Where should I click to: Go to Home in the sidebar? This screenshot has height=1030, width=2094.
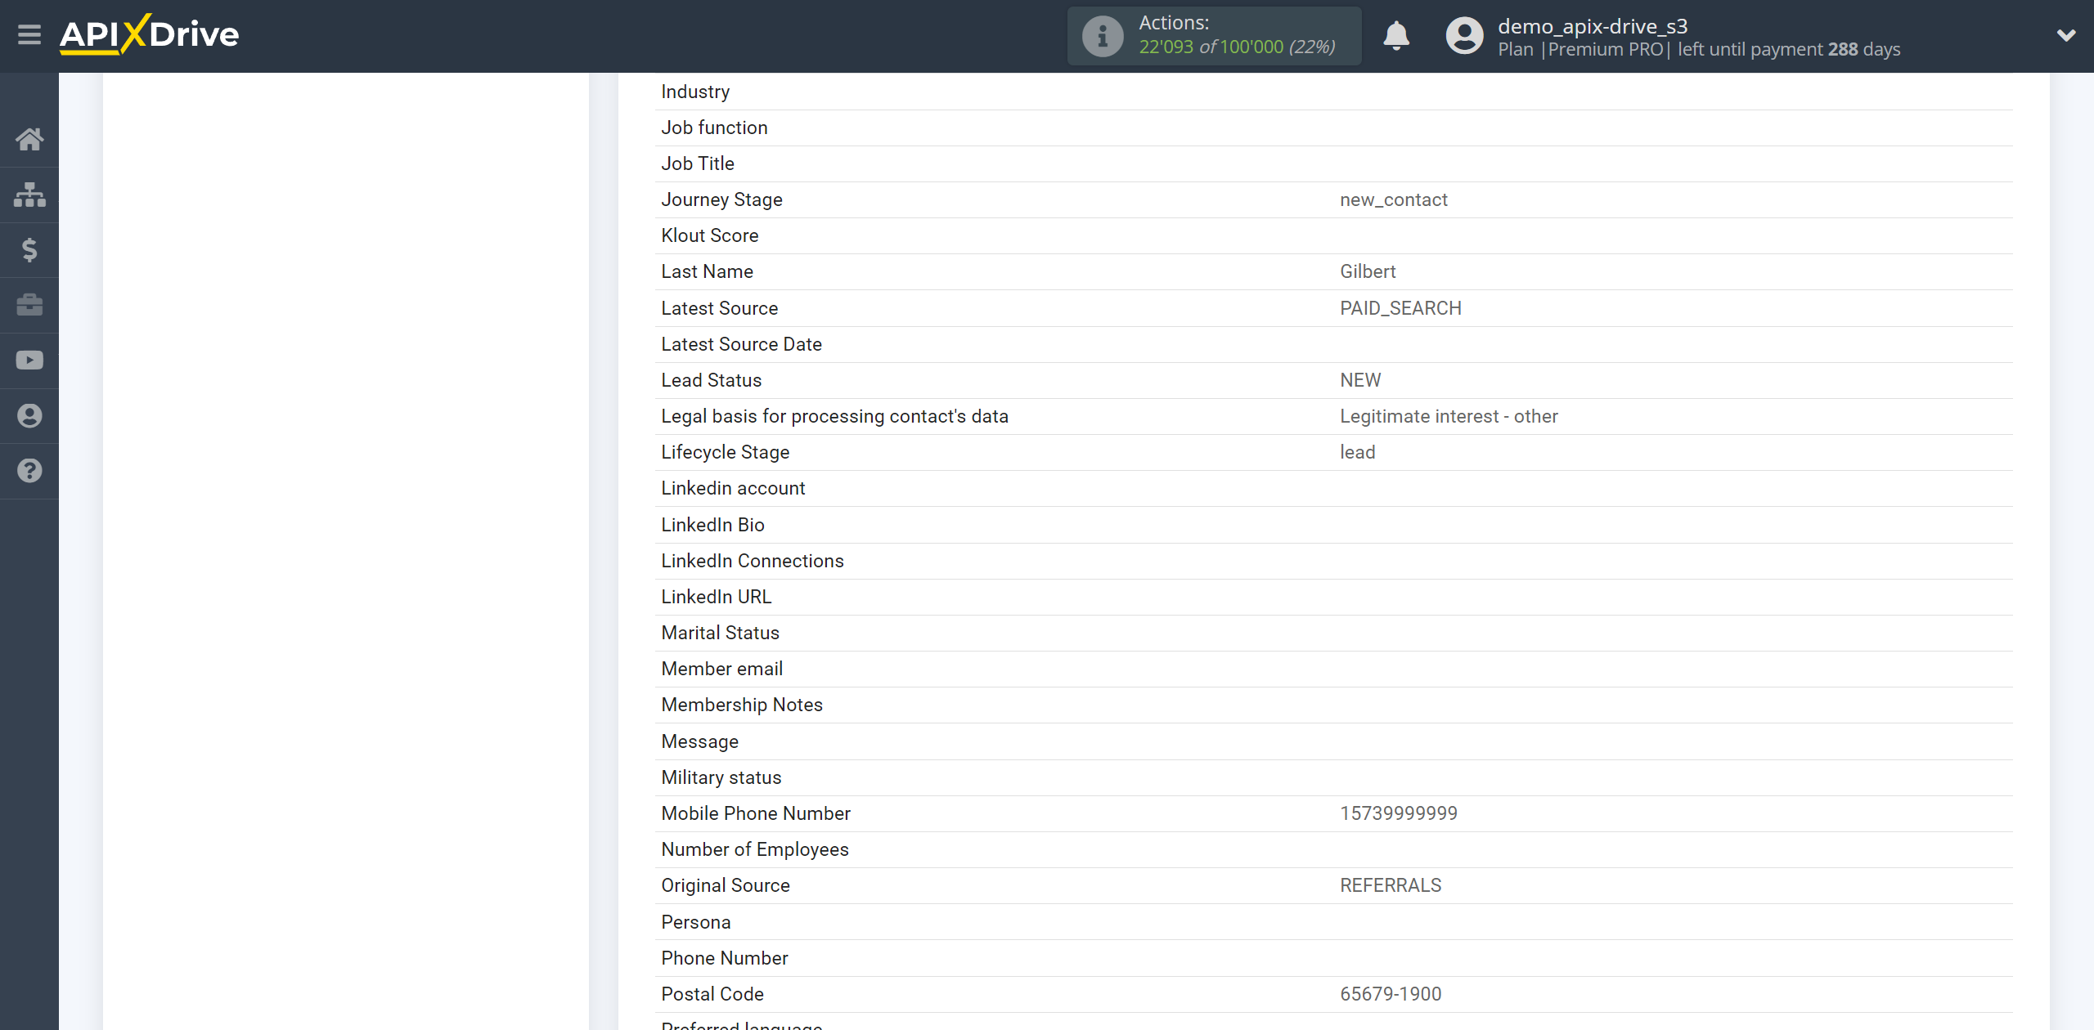(x=29, y=139)
